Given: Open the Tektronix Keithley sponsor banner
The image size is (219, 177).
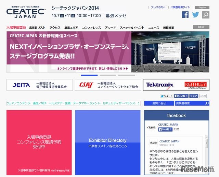Looking at the screenshot, I should pos(176,85).
